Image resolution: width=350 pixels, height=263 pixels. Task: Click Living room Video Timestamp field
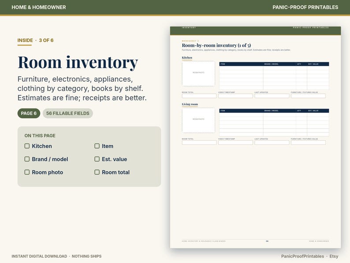pos(235,143)
